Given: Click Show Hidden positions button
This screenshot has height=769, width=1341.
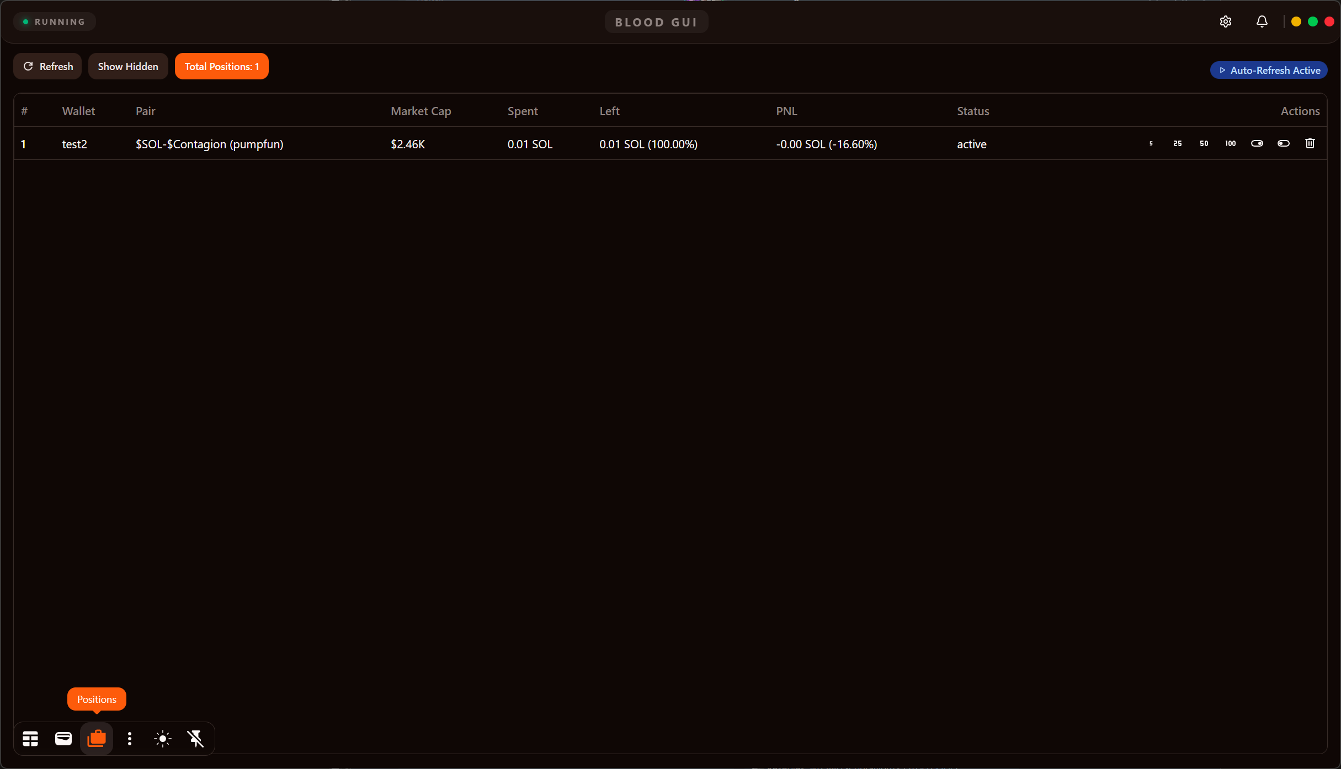Looking at the screenshot, I should [128, 66].
